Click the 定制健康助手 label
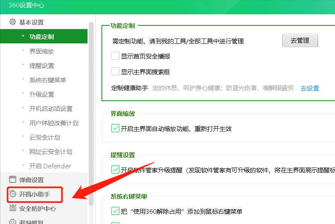 pos(130,88)
